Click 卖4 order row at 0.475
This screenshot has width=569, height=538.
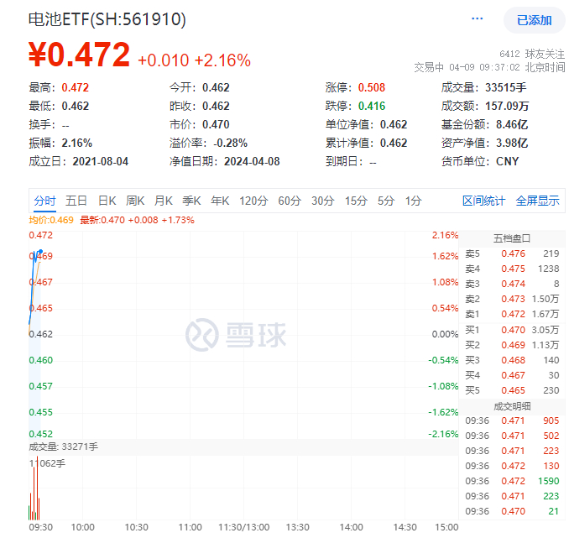512,269
